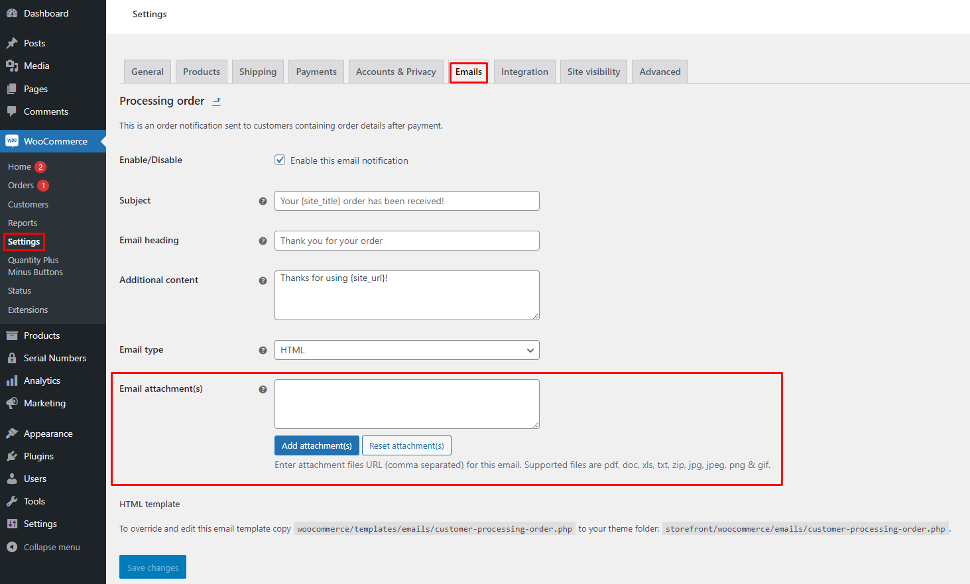Viewport: 970px width, 584px height.
Task: Click the Products box icon
Action: pyautogui.click(x=12, y=335)
